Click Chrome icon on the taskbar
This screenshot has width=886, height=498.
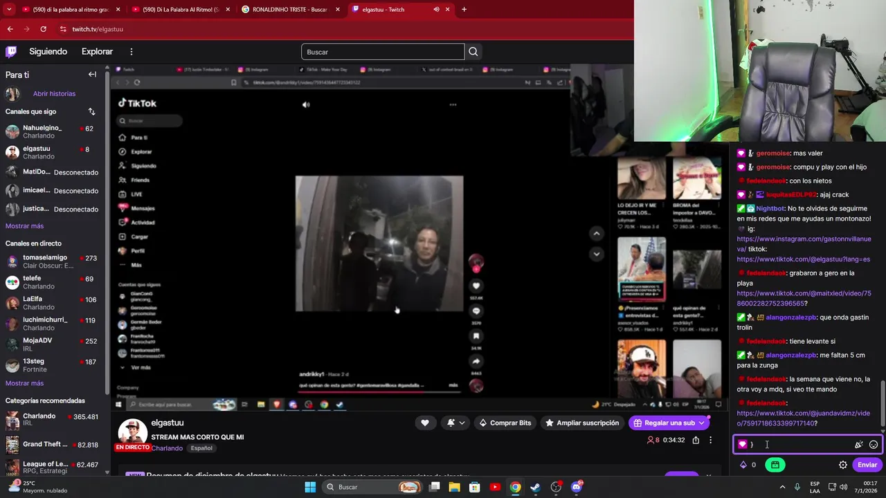pyautogui.click(x=515, y=487)
